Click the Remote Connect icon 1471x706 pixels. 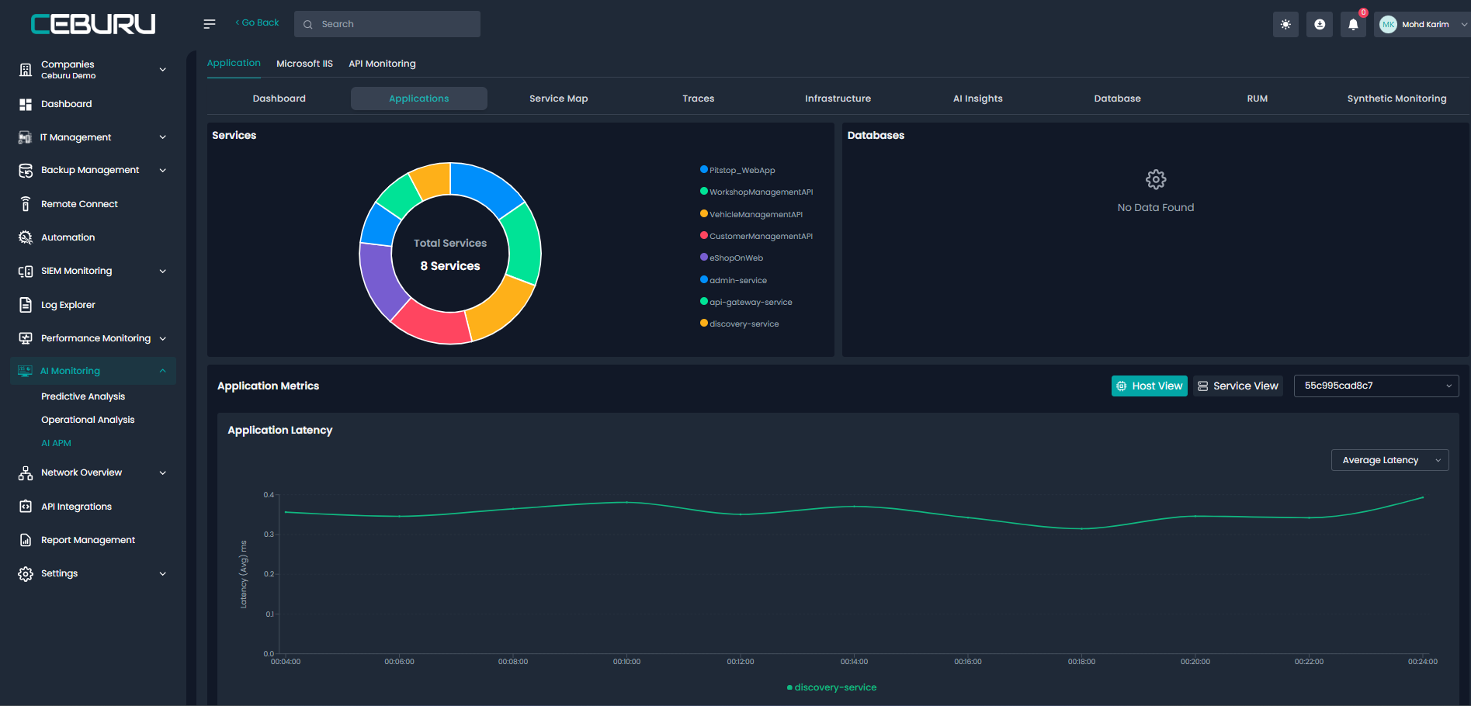point(26,204)
